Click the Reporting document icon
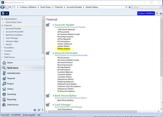Viewport: 163px width, 117px height. pos(4,99)
